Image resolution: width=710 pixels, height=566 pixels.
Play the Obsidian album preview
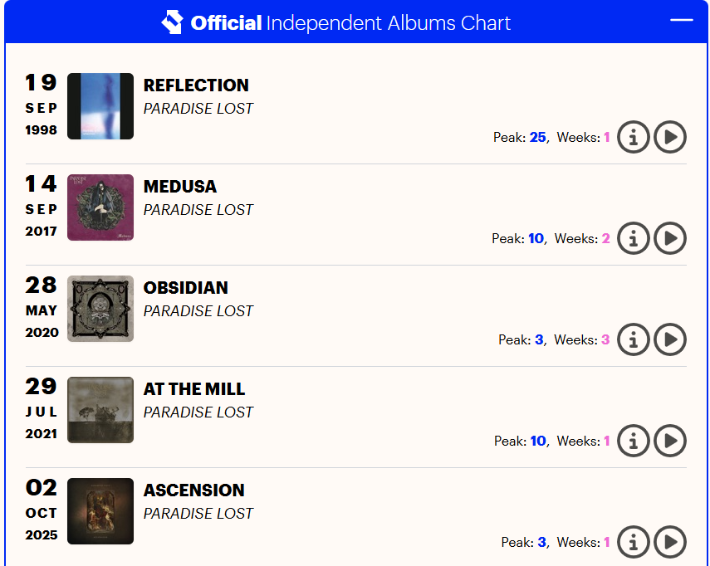670,339
